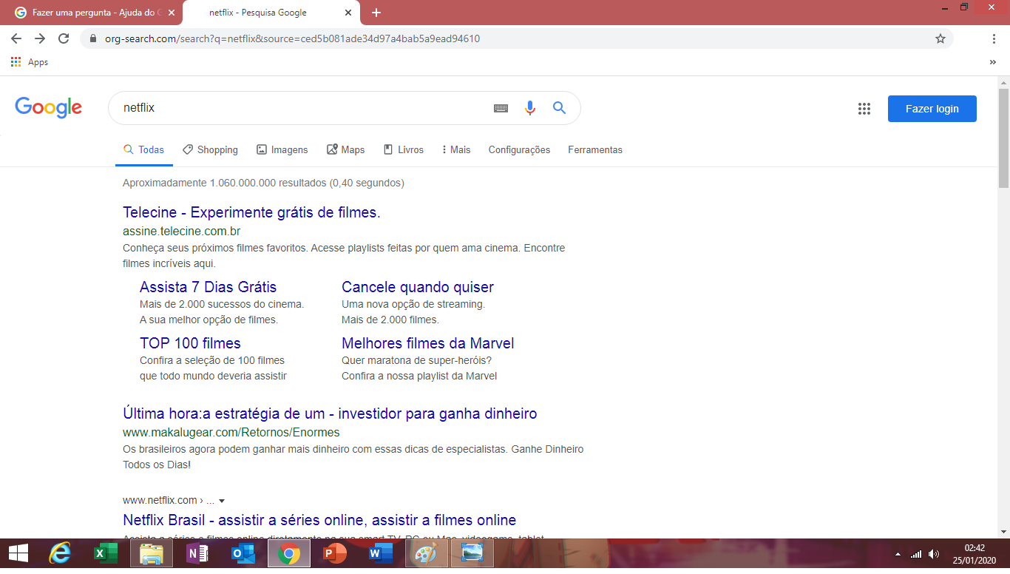This screenshot has width=1010, height=574.
Task: Switch to the 'Fazer uma pergunta' tab
Action: click(92, 13)
